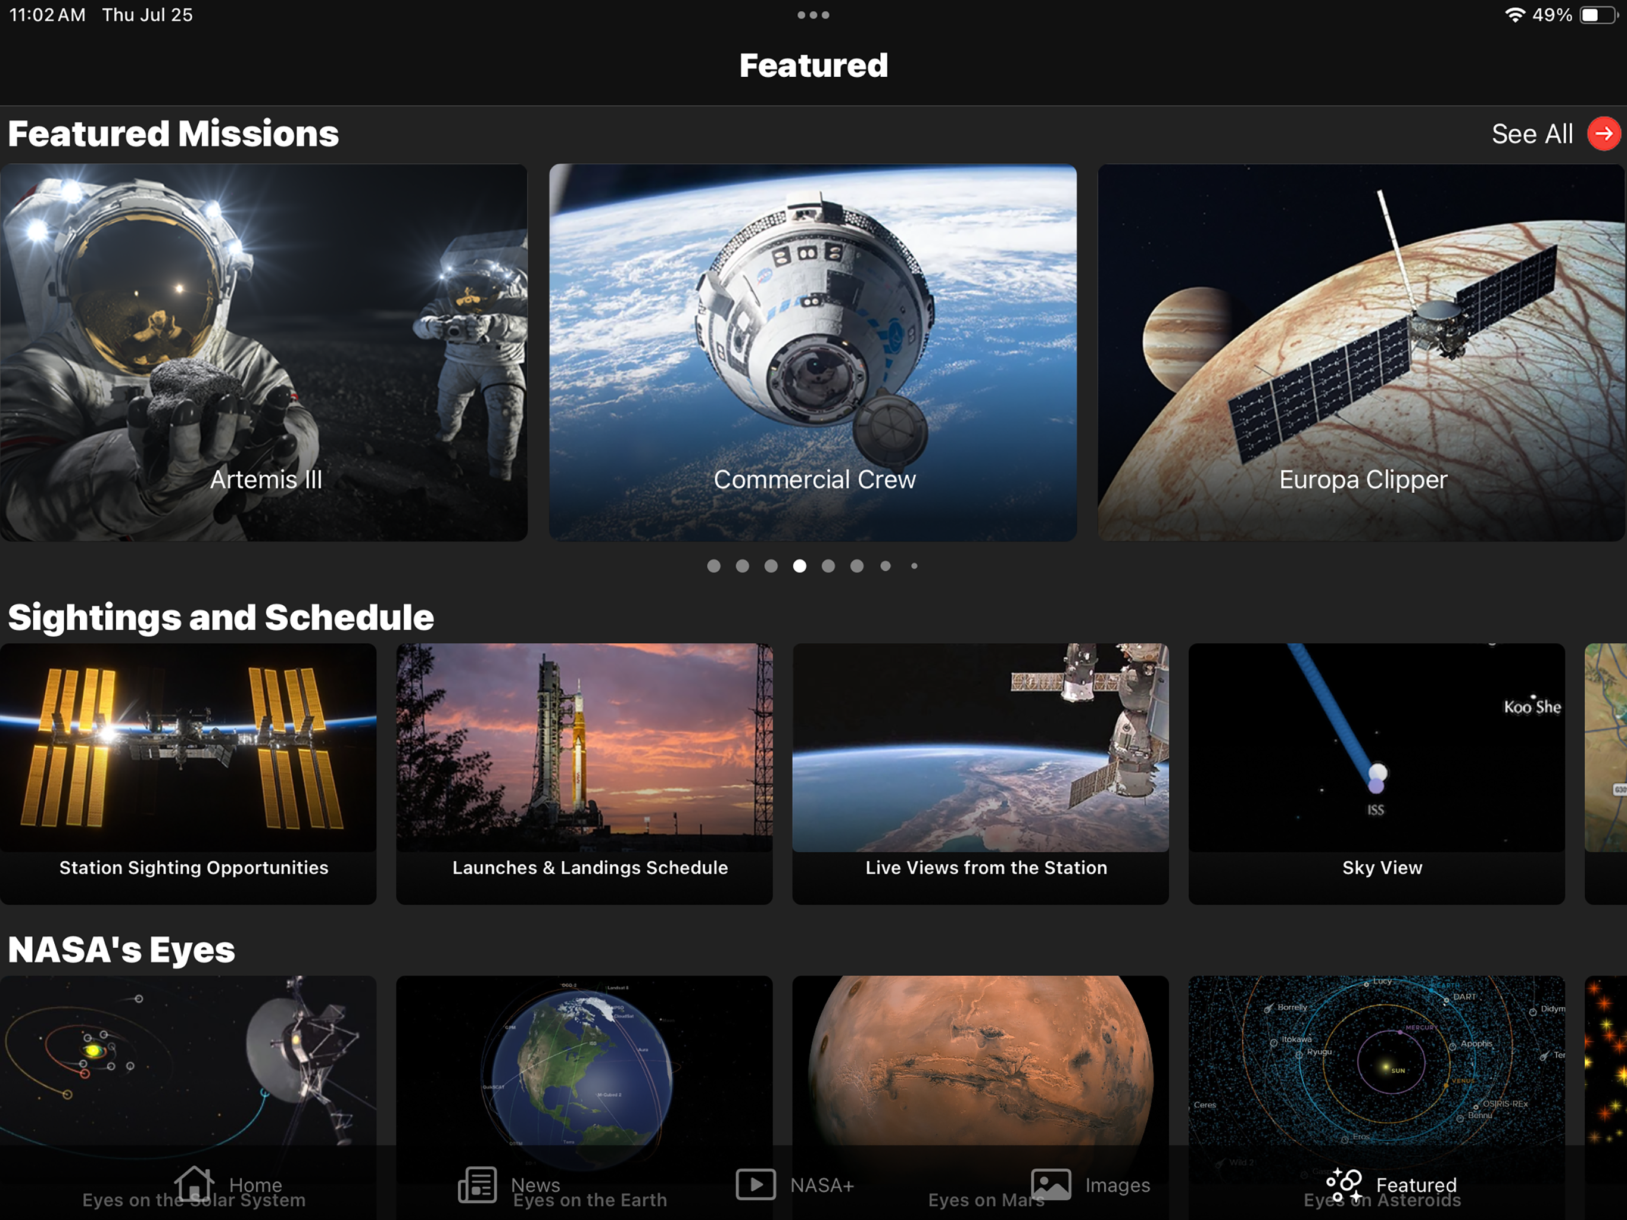
Task: Open the Sky View ISS tile
Action: click(1376, 773)
